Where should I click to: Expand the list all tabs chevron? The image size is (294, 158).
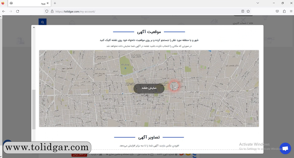pyautogui.click(x=258, y=3)
